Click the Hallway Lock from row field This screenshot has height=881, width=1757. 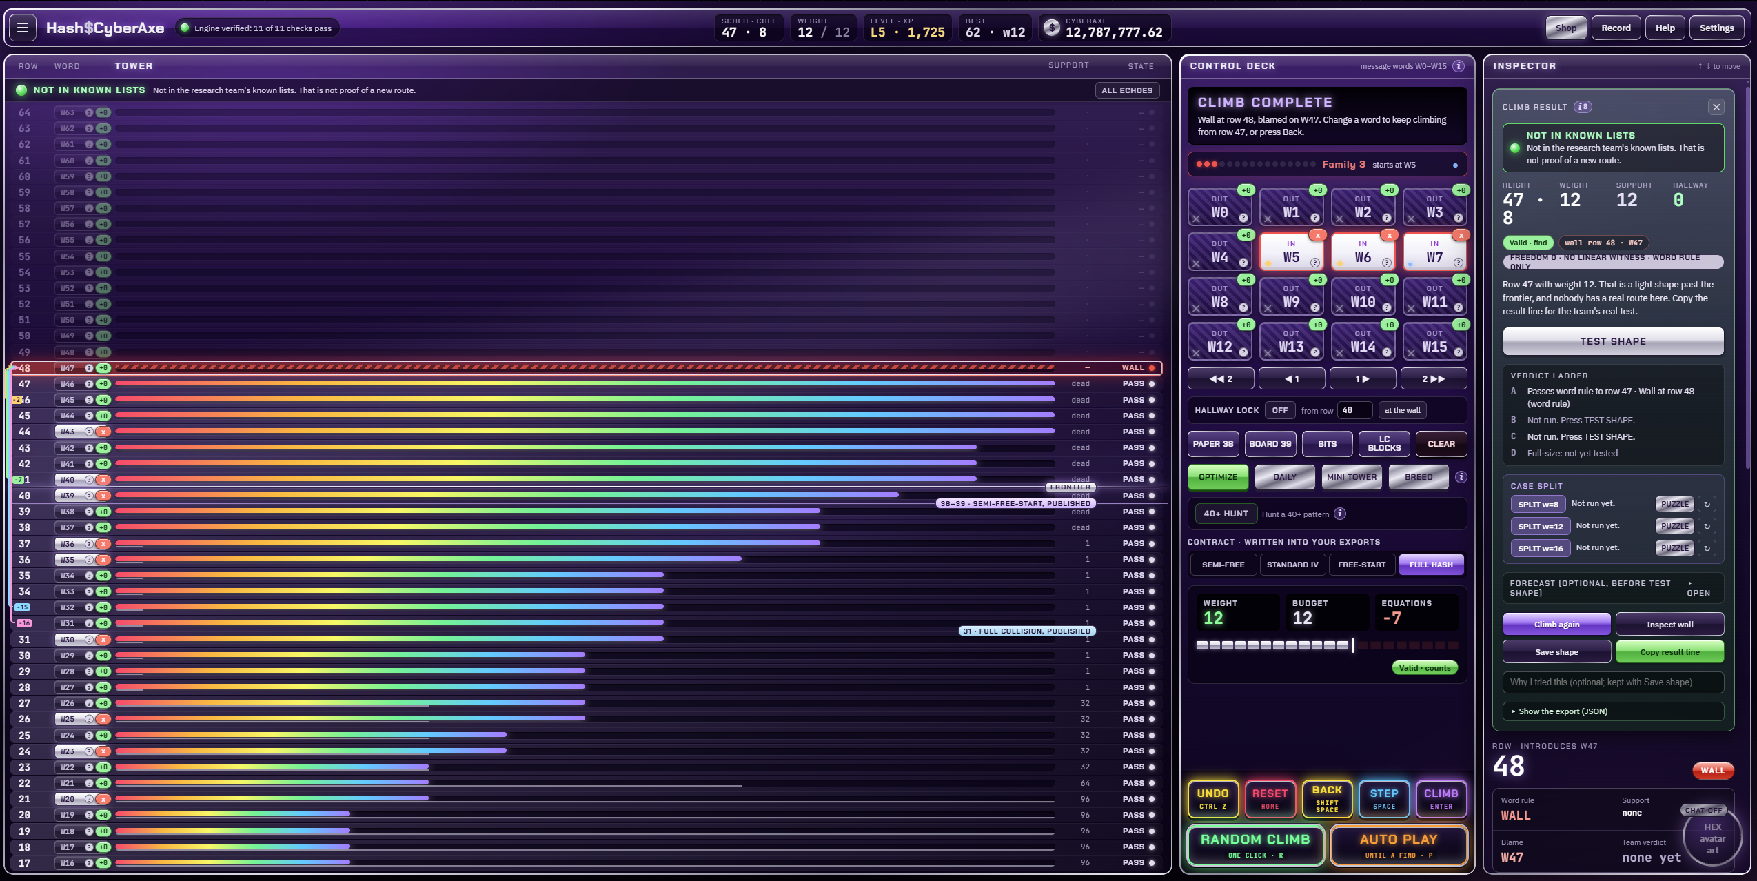pyautogui.click(x=1354, y=410)
